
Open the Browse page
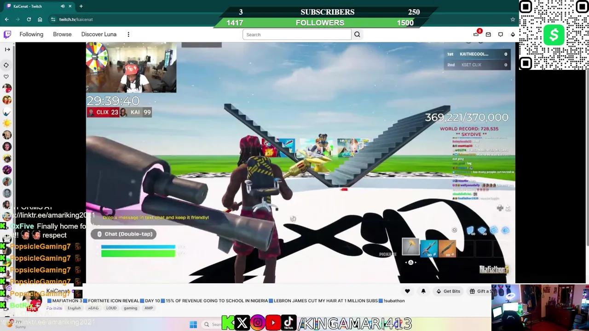(62, 34)
